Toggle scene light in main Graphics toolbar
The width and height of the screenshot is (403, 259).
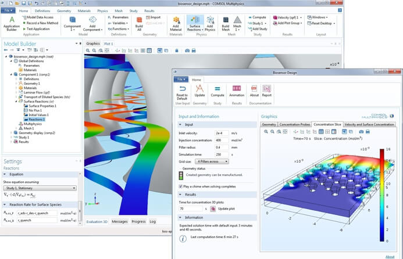coord(159,51)
